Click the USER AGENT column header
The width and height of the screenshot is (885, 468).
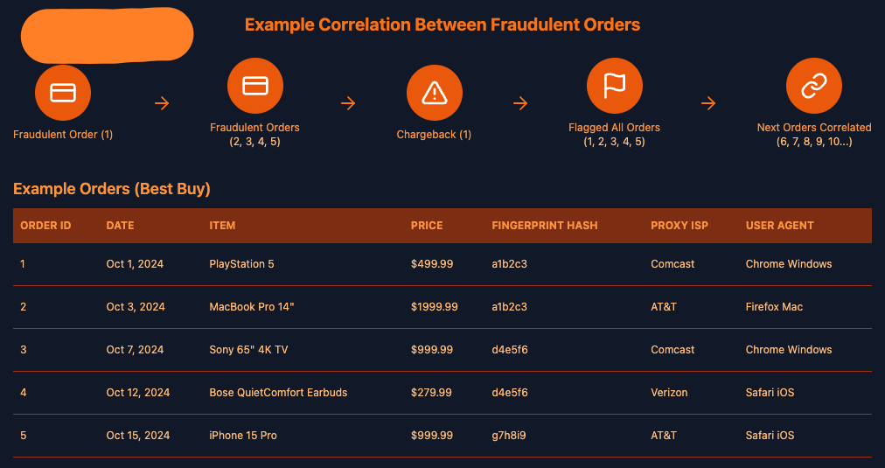[779, 226]
